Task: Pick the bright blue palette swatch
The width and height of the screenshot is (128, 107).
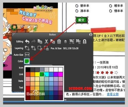Action: pos(51,74)
